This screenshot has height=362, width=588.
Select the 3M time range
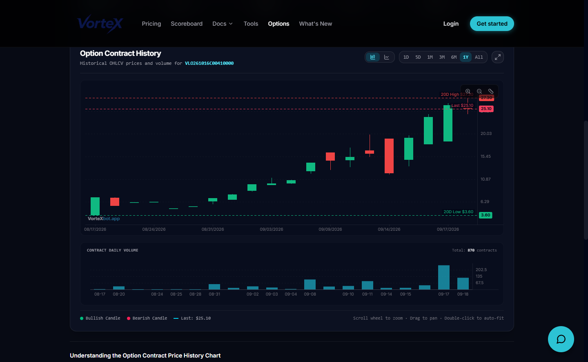[442, 57]
